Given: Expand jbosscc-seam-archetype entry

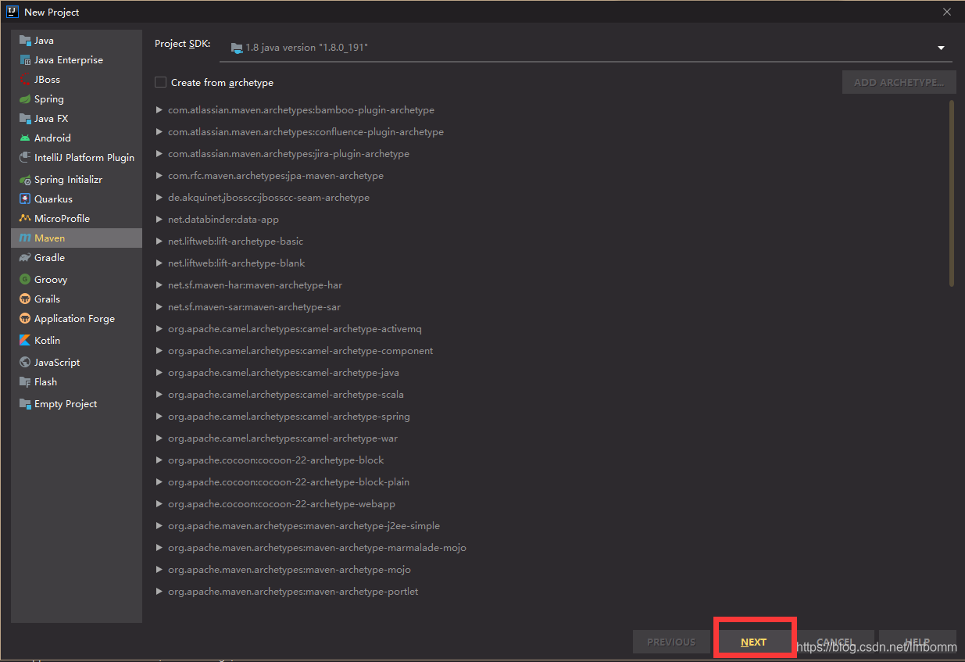Looking at the screenshot, I should pyautogui.click(x=159, y=198).
